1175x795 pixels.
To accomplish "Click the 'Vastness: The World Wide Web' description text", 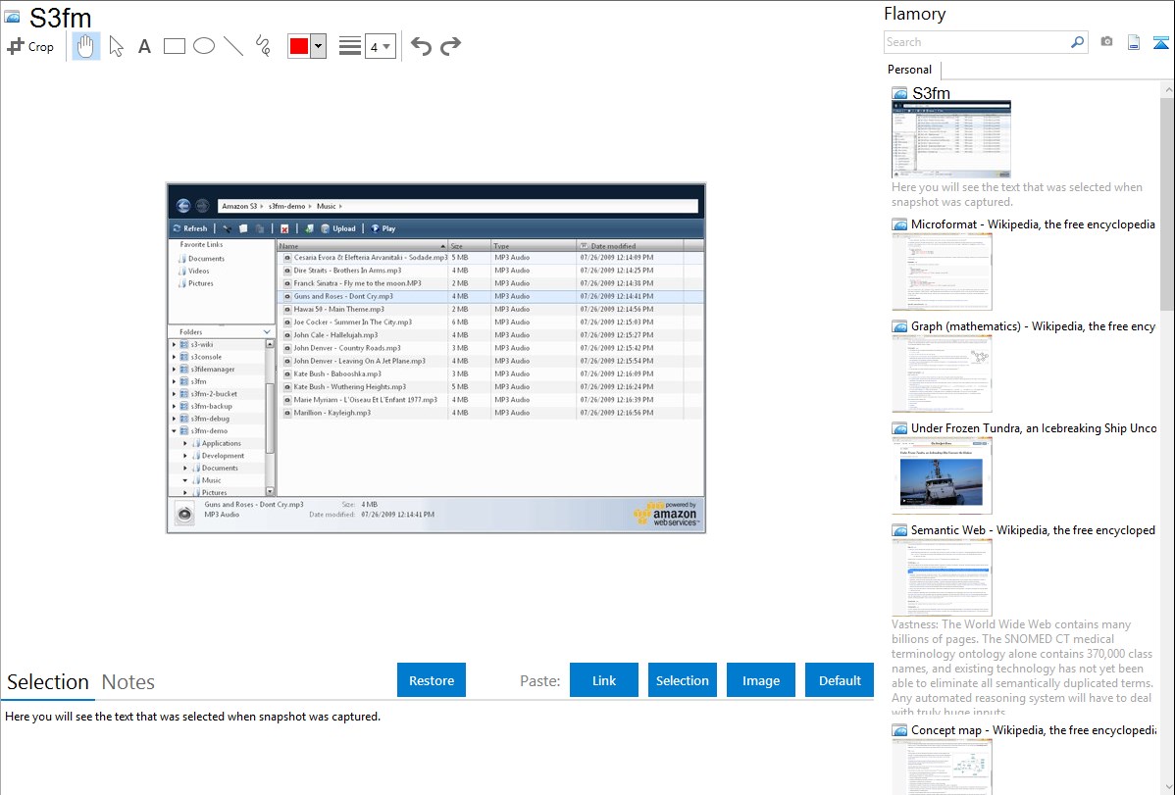I will coord(1022,668).
